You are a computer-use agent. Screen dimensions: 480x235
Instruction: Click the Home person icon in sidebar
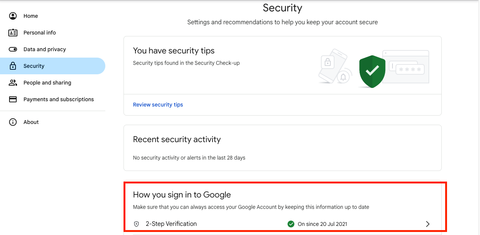(13, 16)
